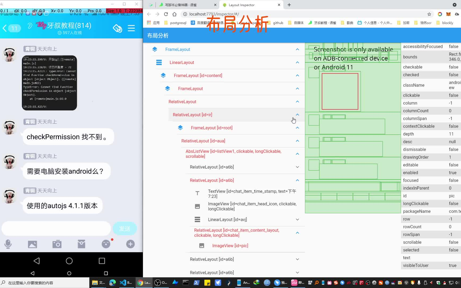This screenshot has height=288, width=461.
Task: Click the share/link icon beside the chat menu
Action: [x=117, y=28]
